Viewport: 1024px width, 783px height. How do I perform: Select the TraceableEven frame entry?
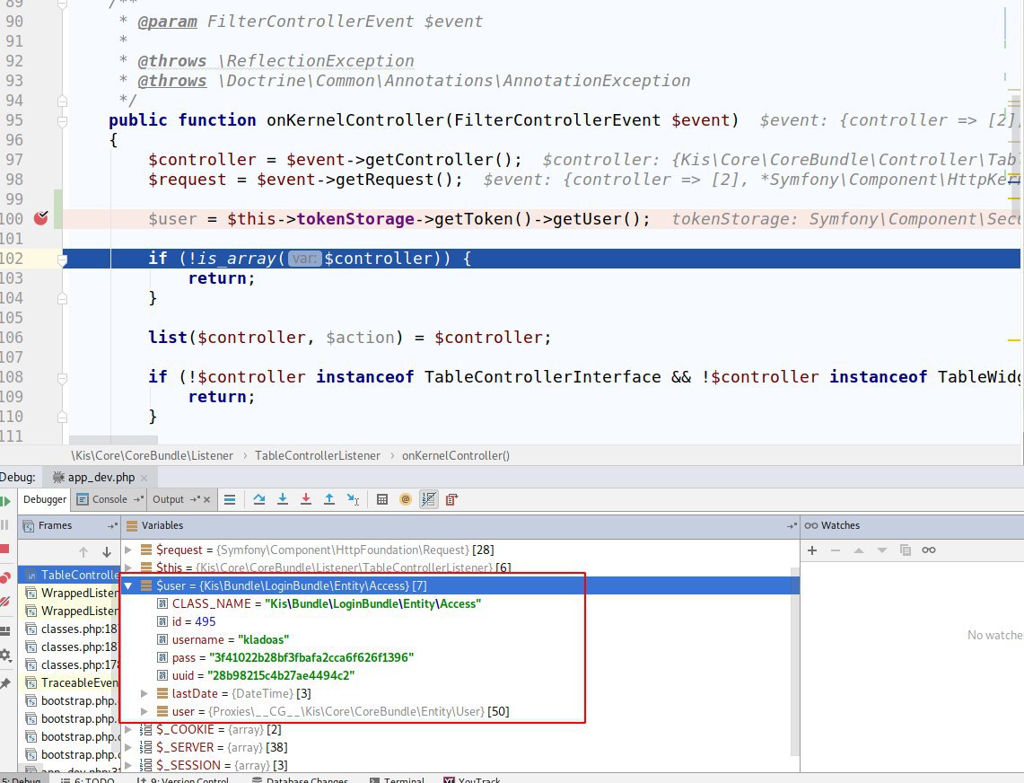coord(69,683)
